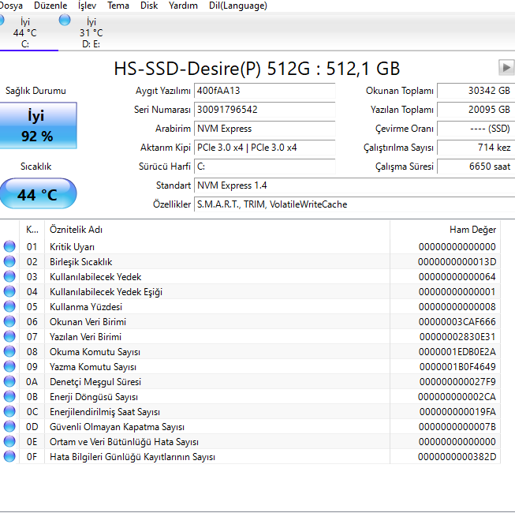
Task: Click the status dot for Enerjilendirilmiş Saat Sayısı
Action: (x=9, y=411)
